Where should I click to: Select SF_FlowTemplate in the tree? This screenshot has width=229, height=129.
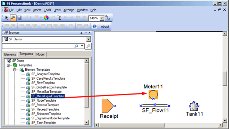(x=43, y=83)
